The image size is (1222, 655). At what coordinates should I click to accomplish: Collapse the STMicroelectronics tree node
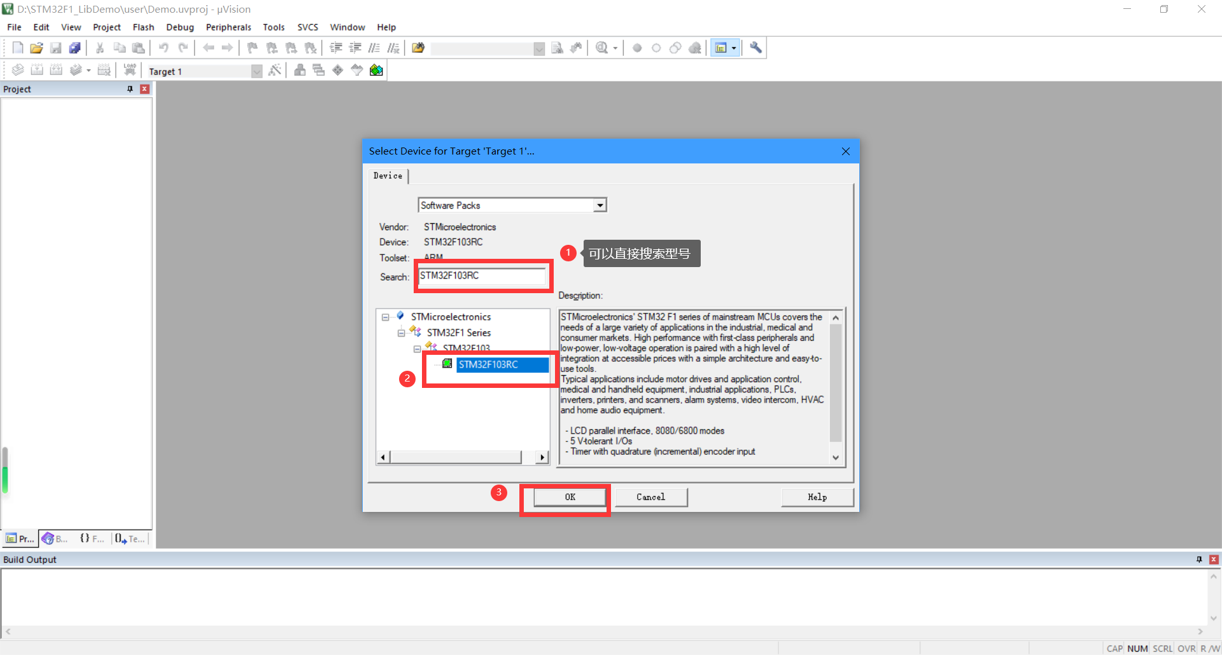[x=385, y=317]
